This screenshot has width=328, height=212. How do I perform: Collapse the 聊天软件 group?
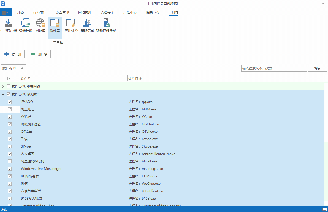(x=3, y=94)
